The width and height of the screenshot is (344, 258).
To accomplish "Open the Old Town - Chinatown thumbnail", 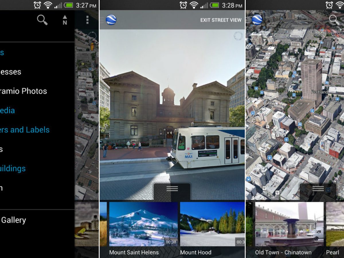I will point(289,224).
